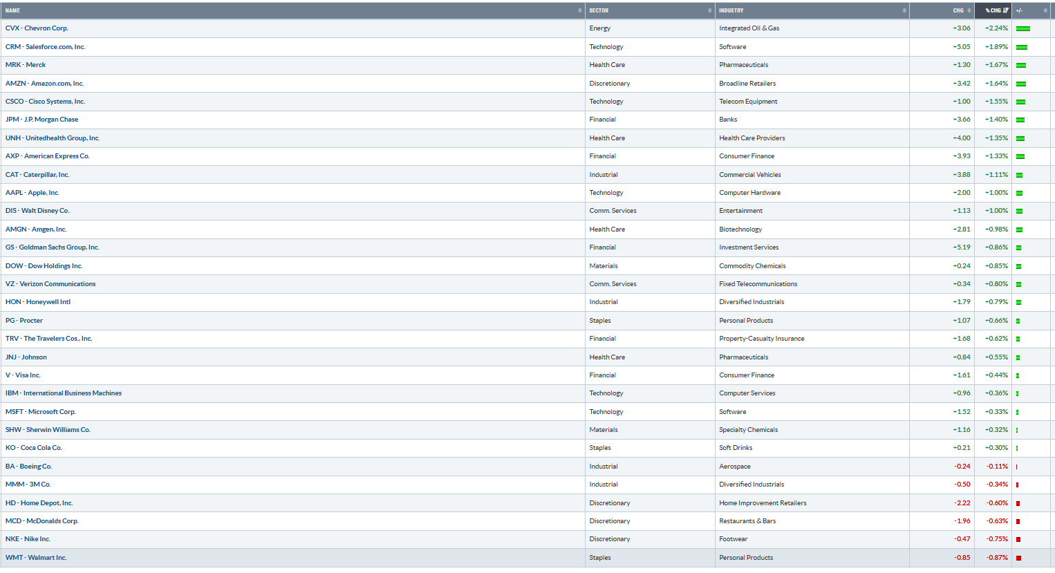1055x573 pixels.
Task: Open GS - Goldman Sachs Group, Inc.
Action: [x=53, y=247]
